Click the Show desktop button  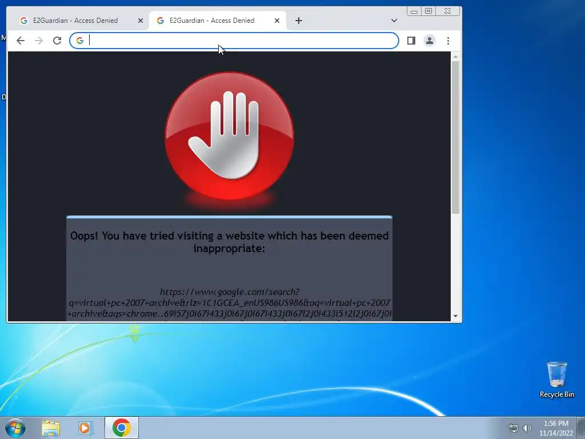coord(581,428)
